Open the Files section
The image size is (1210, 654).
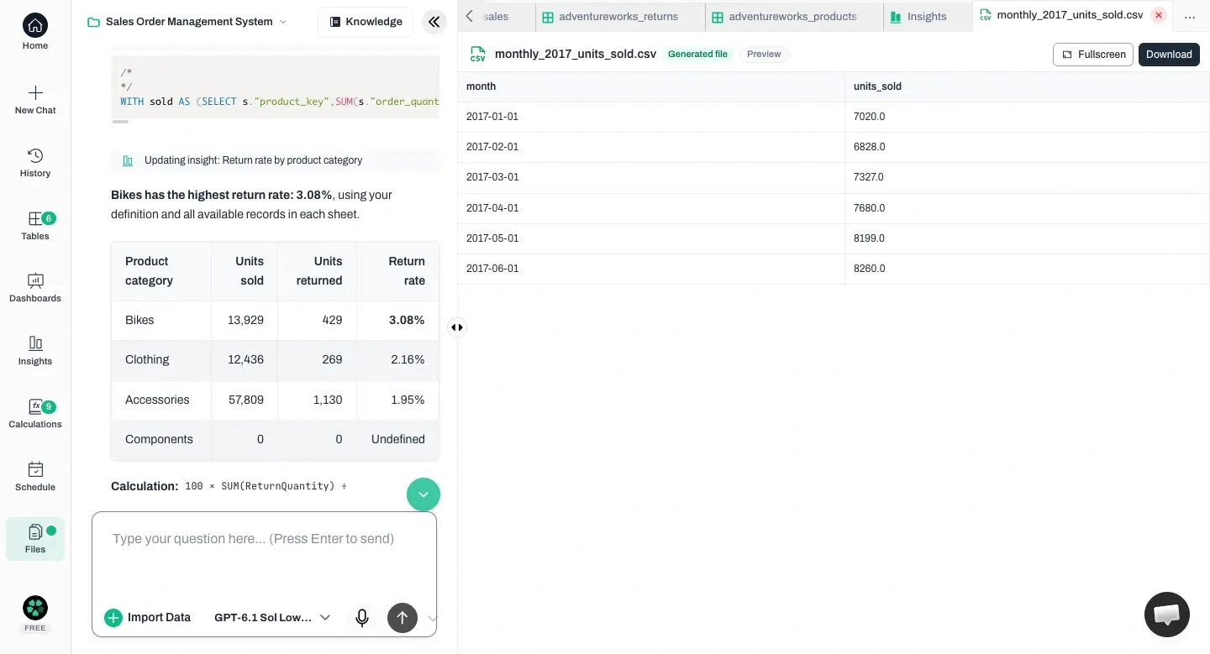pyautogui.click(x=35, y=539)
